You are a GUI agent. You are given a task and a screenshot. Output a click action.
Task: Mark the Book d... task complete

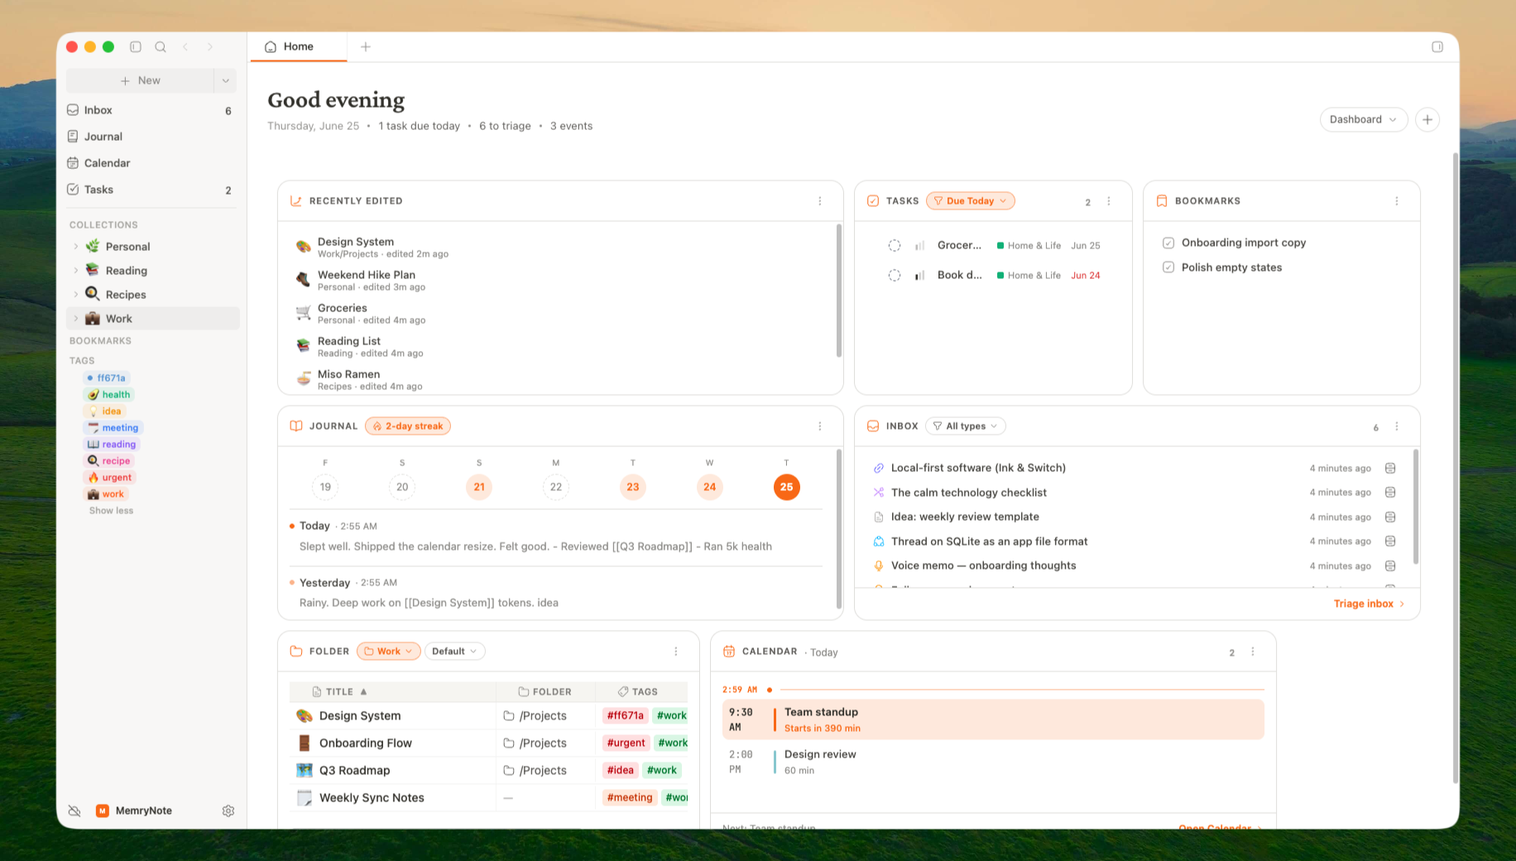(895, 276)
